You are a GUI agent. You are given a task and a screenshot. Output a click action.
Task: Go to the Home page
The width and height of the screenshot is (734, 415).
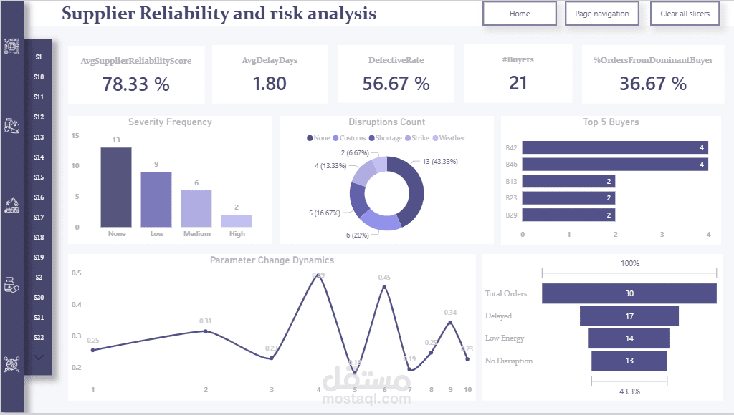520,14
